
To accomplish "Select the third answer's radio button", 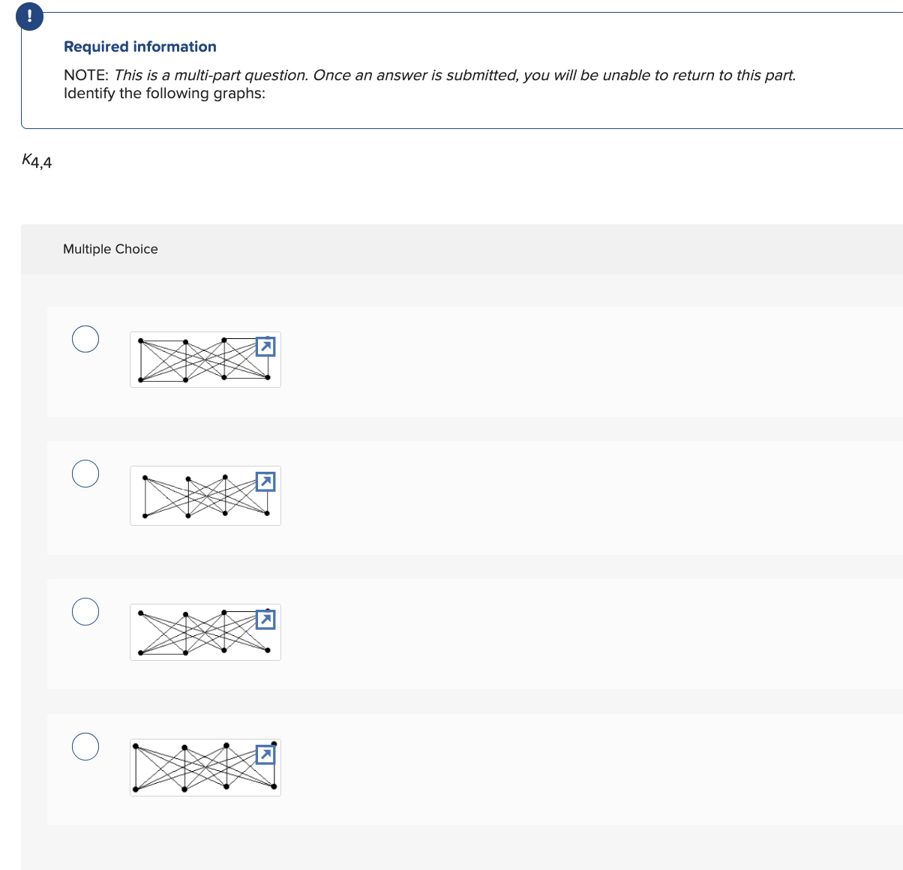I will (85, 611).
